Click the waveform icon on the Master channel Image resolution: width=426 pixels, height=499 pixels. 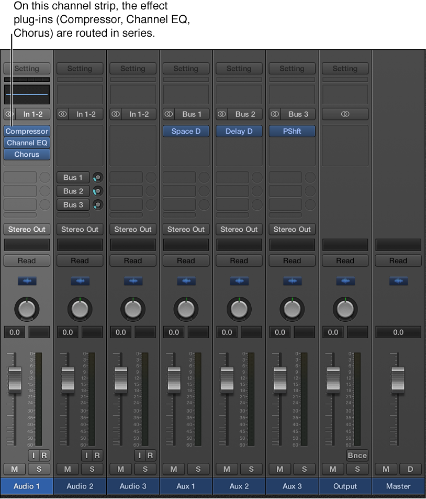pyautogui.click(x=398, y=280)
